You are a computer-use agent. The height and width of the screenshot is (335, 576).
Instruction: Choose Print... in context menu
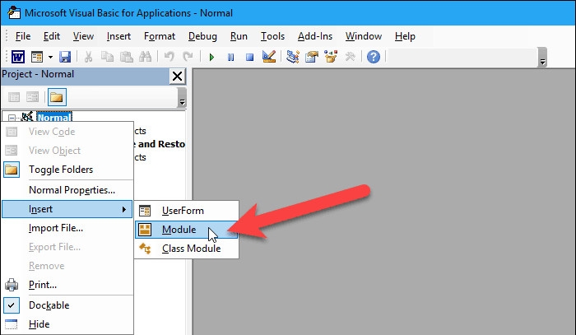click(x=67, y=285)
